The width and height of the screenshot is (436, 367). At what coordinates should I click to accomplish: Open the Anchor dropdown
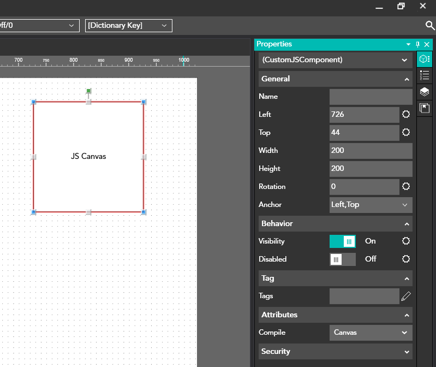(x=371, y=205)
